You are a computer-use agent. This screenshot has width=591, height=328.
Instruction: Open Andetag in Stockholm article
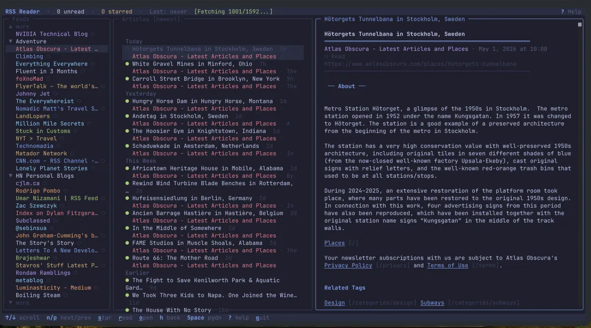[180, 116]
